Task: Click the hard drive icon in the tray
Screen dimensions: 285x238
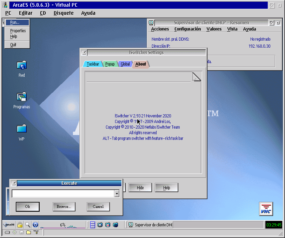Action: 7,232
